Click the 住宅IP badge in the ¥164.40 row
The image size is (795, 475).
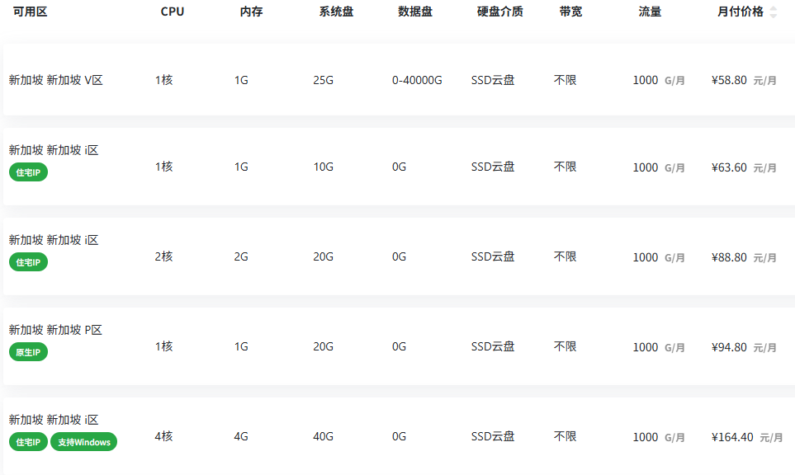(29, 442)
